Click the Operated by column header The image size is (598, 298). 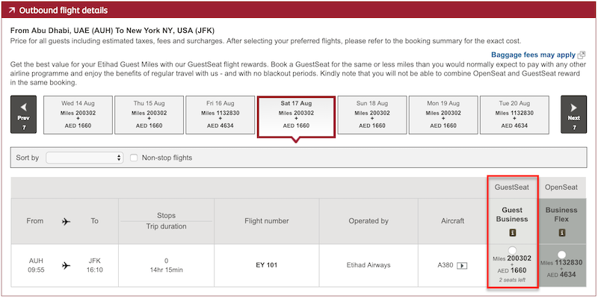tap(369, 221)
